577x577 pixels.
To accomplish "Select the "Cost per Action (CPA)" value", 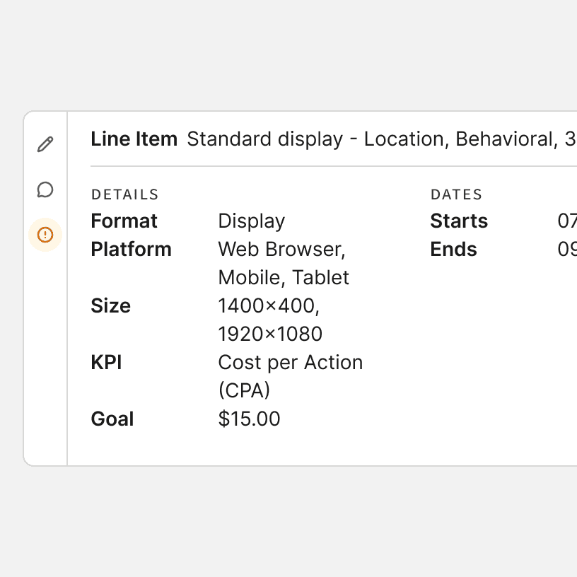I will 290,376.
